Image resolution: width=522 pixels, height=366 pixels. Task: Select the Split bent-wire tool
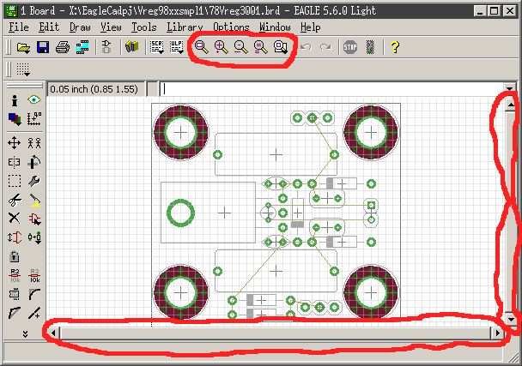tap(15, 313)
